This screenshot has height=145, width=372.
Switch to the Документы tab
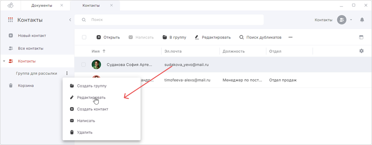[42, 6]
